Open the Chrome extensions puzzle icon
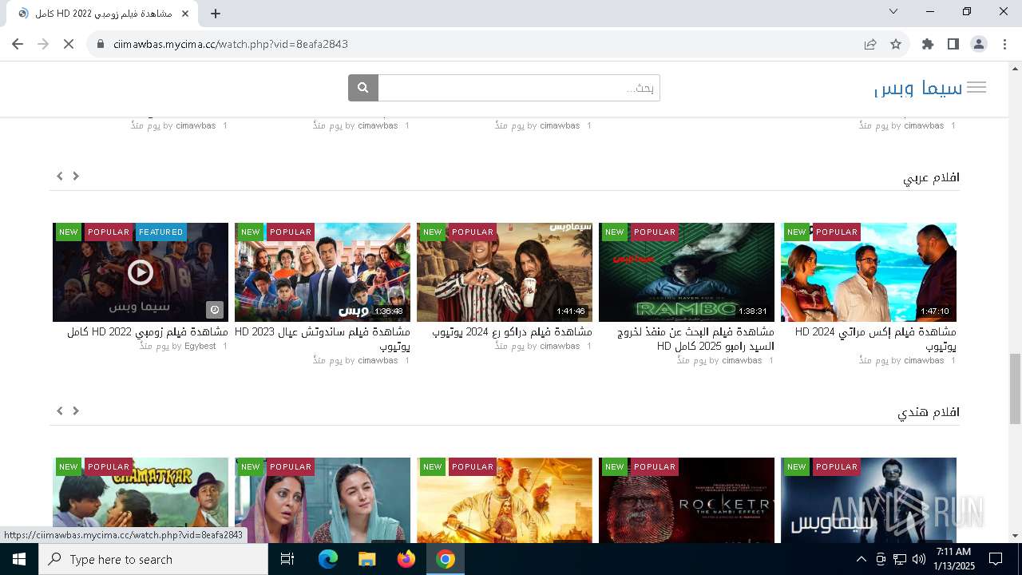1022x575 pixels. click(x=928, y=44)
